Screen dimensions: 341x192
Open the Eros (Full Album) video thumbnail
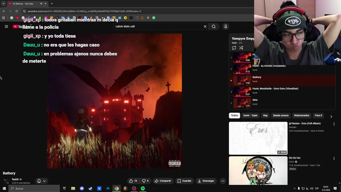[x=258, y=138]
